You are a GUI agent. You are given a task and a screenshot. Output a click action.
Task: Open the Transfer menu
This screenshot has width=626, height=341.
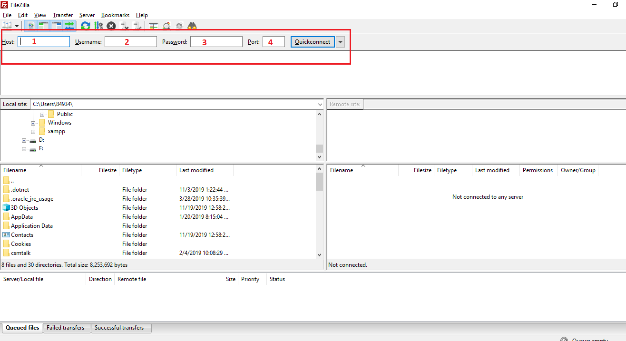click(63, 15)
